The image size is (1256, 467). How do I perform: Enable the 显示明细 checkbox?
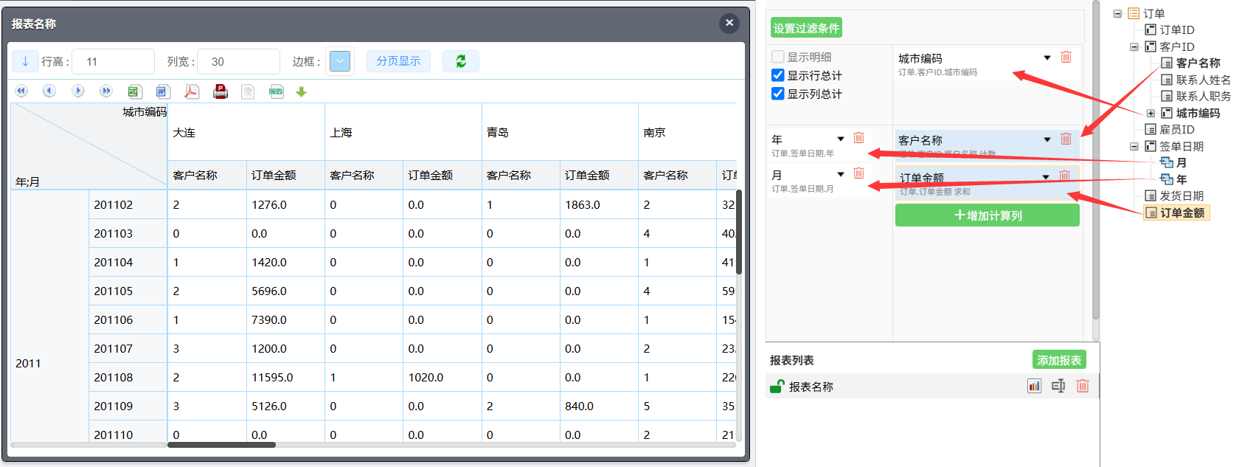click(x=777, y=57)
